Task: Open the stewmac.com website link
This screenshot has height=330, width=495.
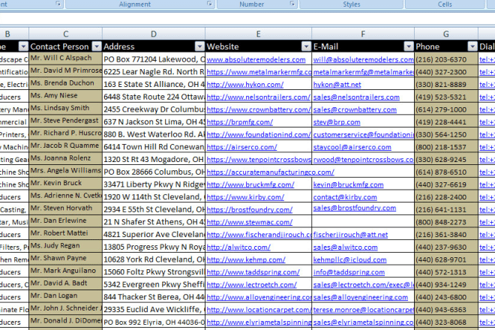Action: click(250, 222)
